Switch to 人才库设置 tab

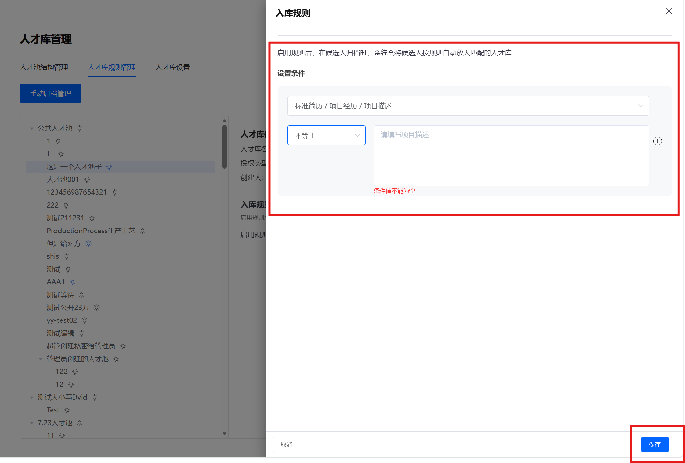click(173, 67)
